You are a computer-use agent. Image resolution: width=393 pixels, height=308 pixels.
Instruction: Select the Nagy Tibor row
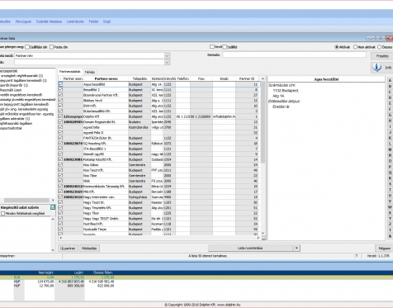point(159,213)
